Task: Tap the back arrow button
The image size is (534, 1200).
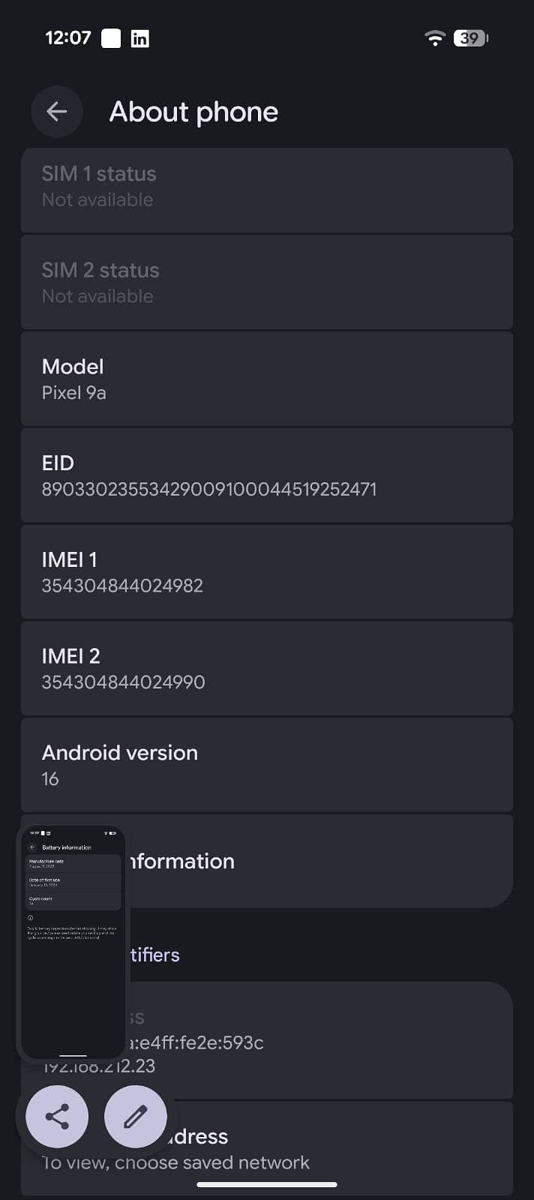Action: tap(57, 112)
